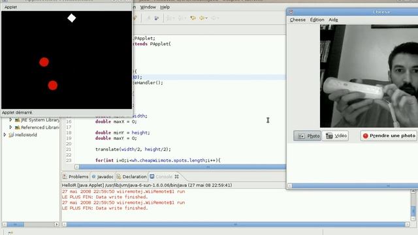Select Vidéo mode in Cheese
Screen dimensions: 418x235
click(335, 136)
